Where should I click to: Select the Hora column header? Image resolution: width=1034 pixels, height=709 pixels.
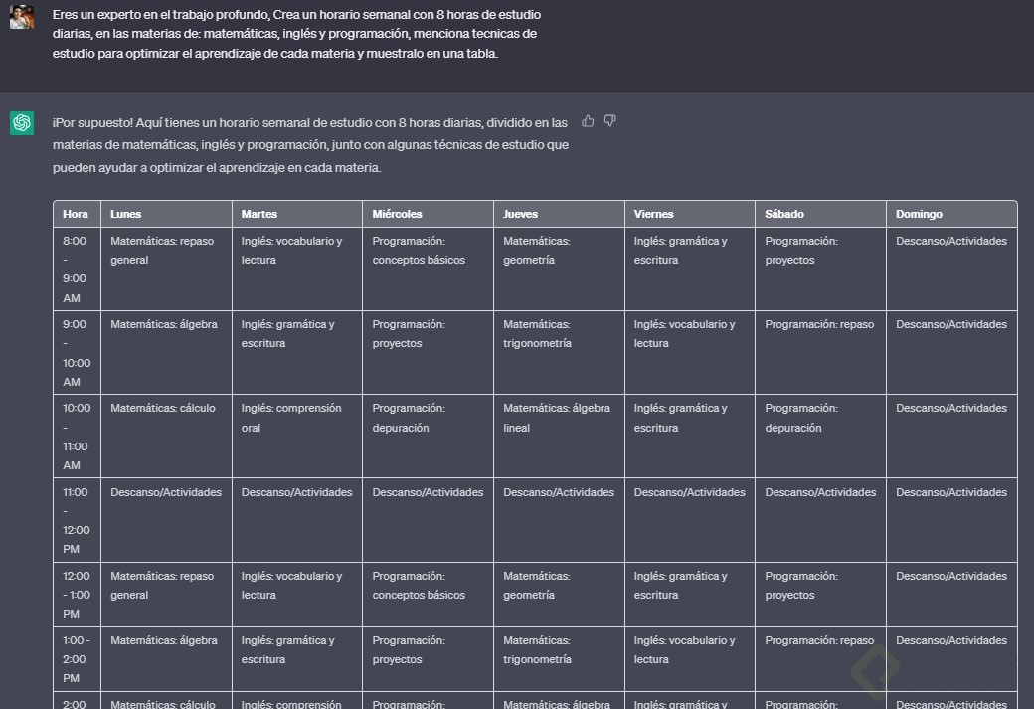76,214
